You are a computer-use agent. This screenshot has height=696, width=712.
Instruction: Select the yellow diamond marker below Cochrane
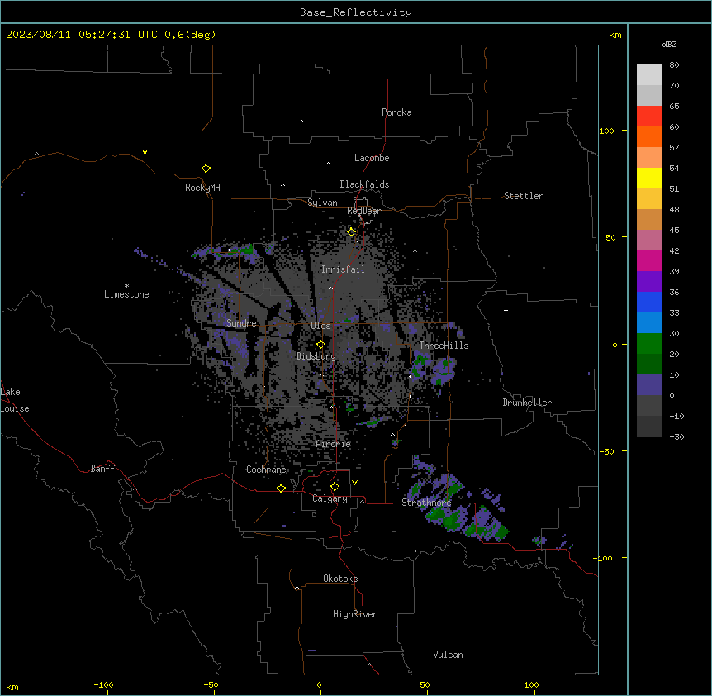[x=281, y=488]
